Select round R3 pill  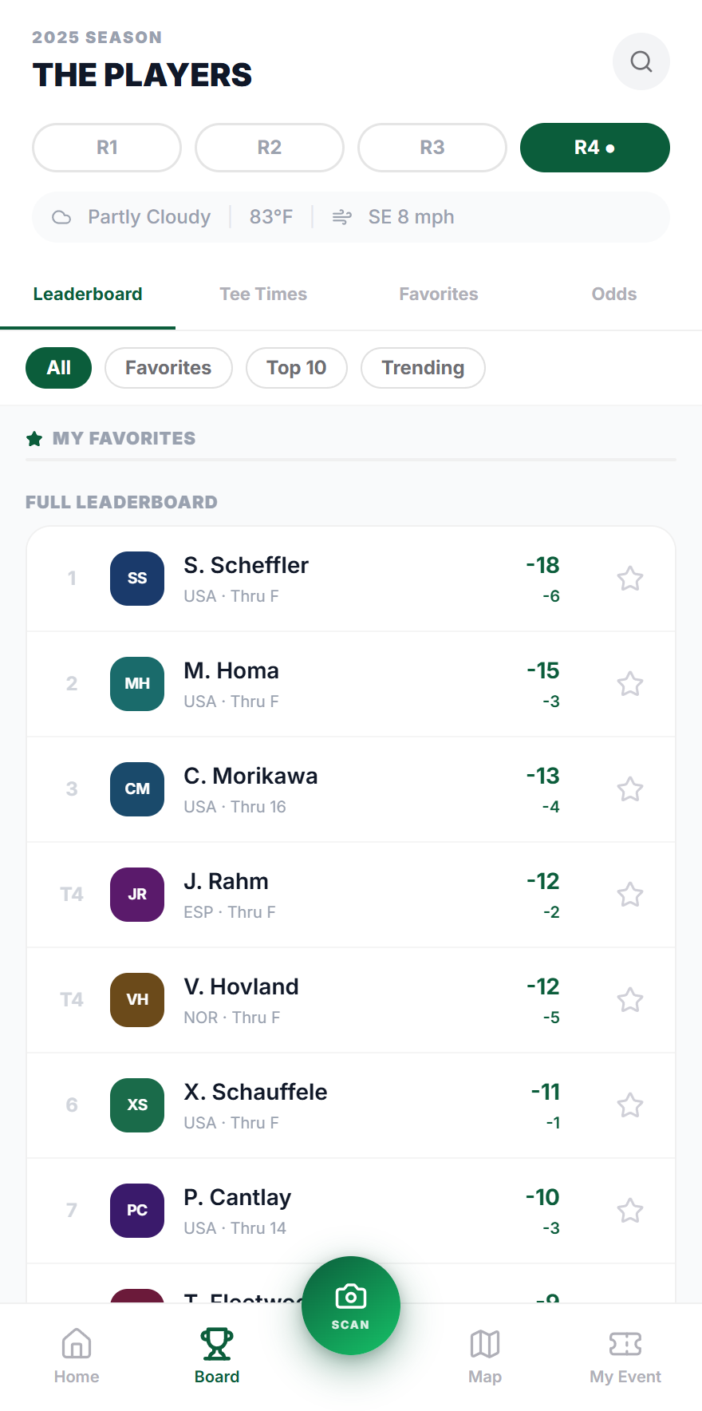pyautogui.click(x=432, y=148)
